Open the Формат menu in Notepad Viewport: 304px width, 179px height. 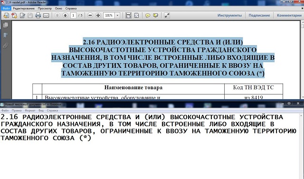click(x=30, y=111)
